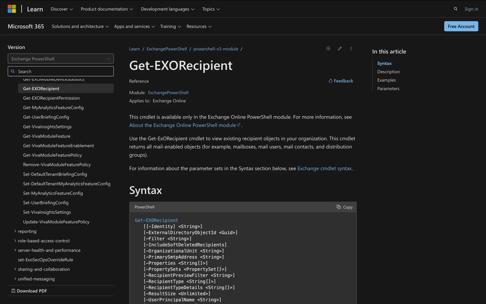The height and width of the screenshot is (304, 486).
Task: Open ExchangePowerShell module link
Action: [x=168, y=93]
